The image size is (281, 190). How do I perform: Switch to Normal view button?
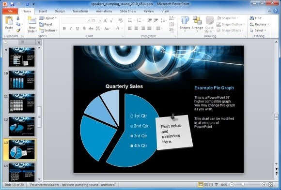click(x=201, y=185)
